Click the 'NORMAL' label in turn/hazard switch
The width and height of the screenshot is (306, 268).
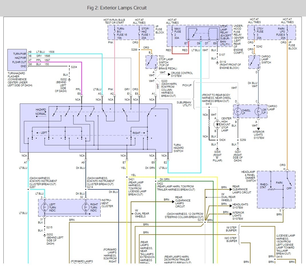[41, 114]
